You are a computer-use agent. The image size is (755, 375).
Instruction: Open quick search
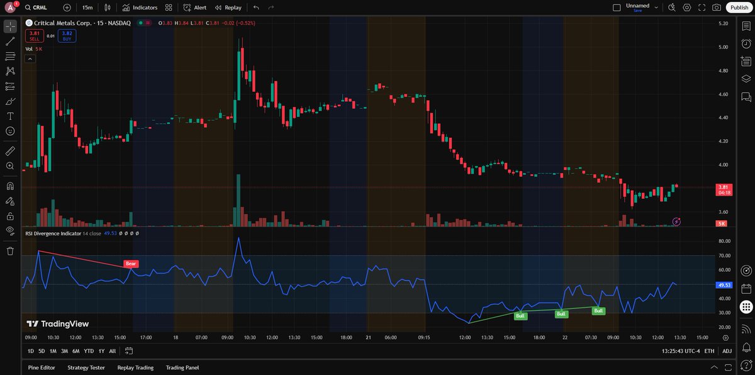671,8
